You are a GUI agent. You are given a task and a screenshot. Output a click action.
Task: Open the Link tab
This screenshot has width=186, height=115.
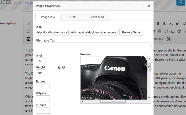72,17
